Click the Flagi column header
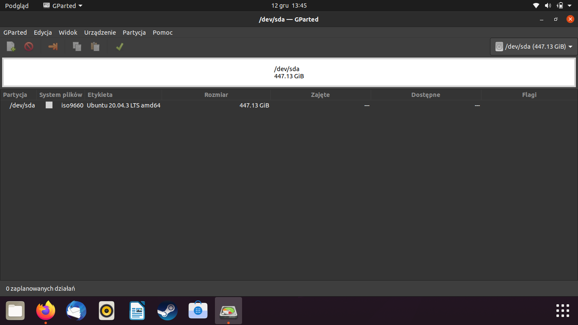The height and width of the screenshot is (325, 578). tap(529, 95)
